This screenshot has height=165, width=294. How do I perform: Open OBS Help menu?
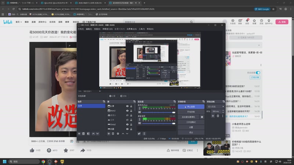pyautogui.click(x=150, y=29)
